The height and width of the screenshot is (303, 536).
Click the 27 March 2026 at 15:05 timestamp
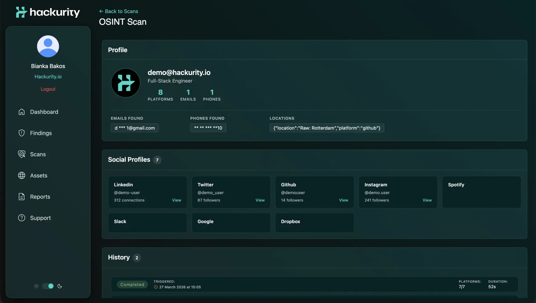(x=180, y=287)
